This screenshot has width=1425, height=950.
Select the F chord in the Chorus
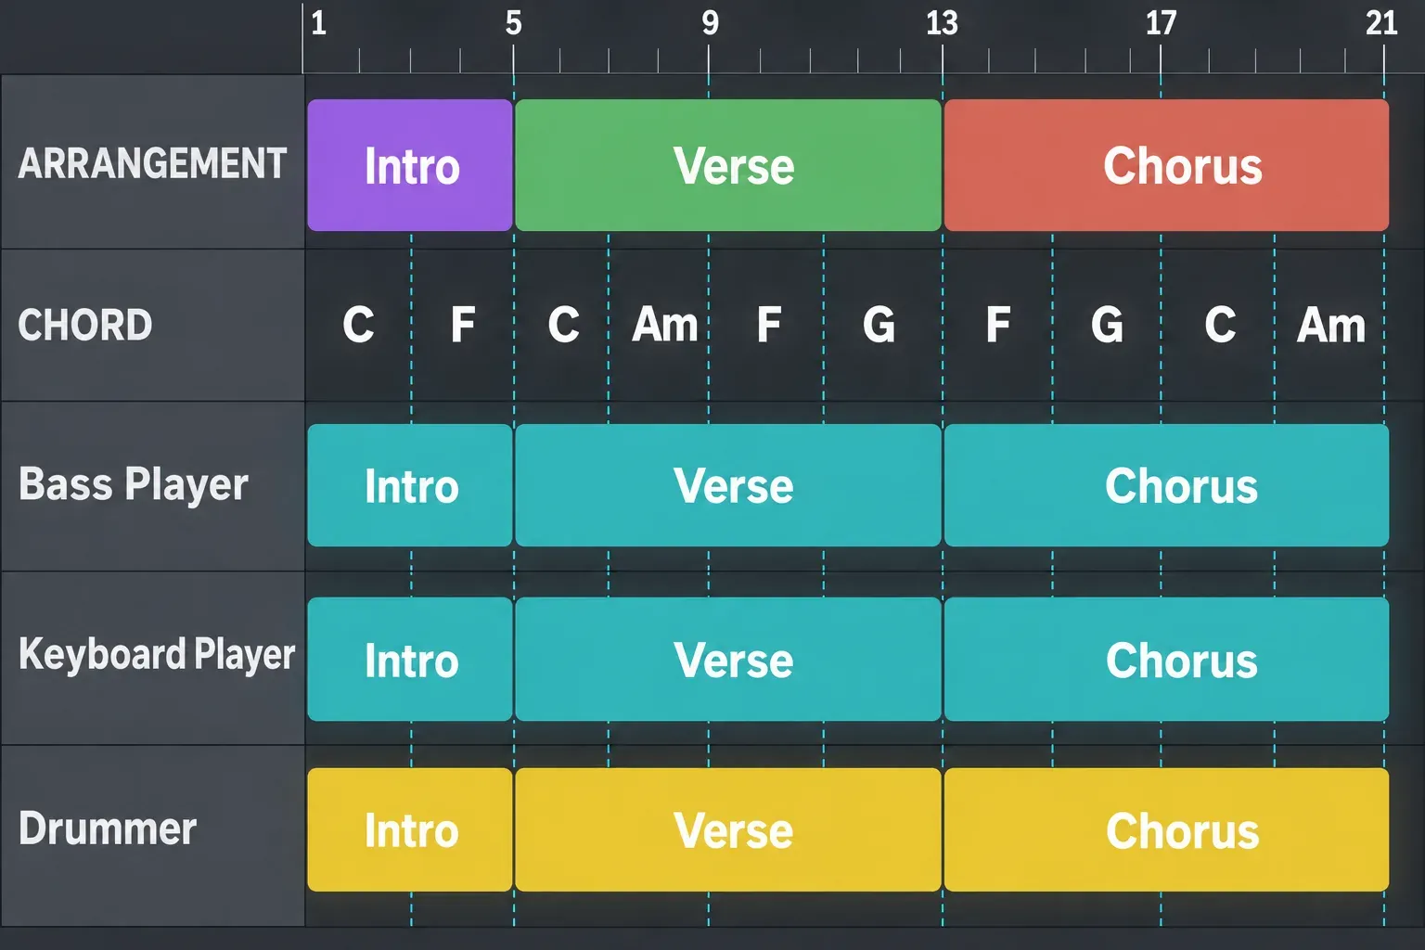point(997,325)
